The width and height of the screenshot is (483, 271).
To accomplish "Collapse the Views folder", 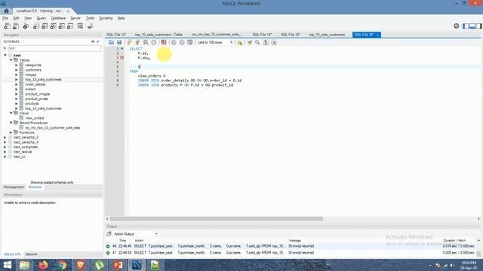I will coord(11,113).
